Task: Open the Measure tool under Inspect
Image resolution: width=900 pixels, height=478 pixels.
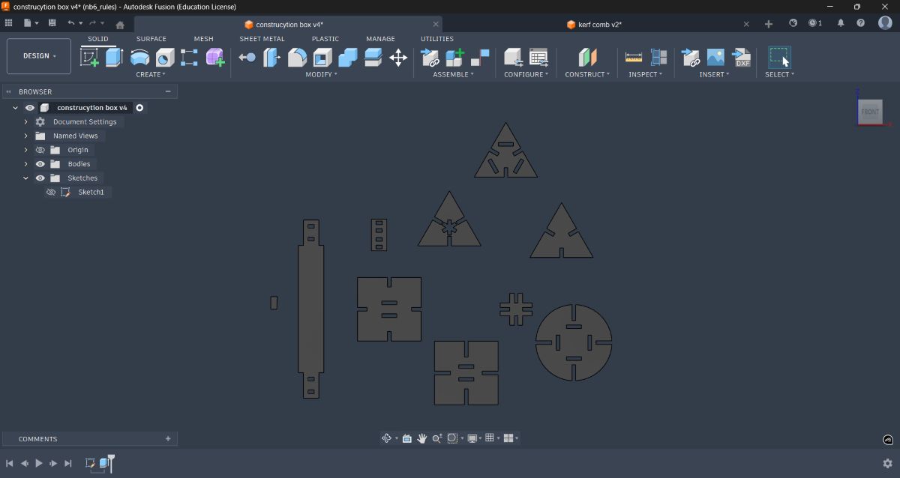Action: click(632, 56)
